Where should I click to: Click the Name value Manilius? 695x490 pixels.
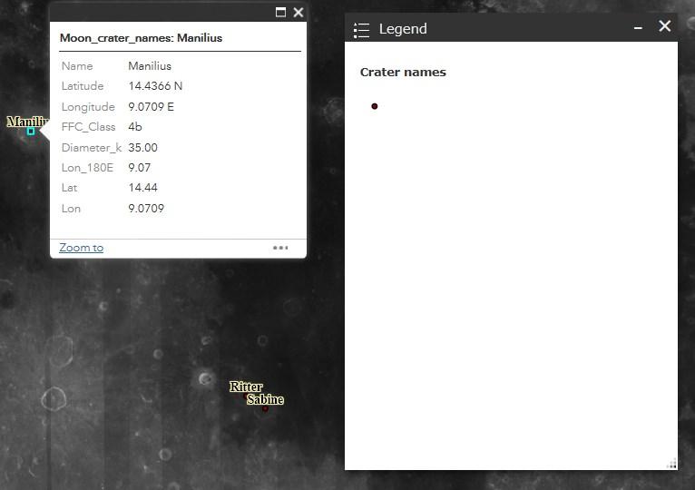point(150,66)
